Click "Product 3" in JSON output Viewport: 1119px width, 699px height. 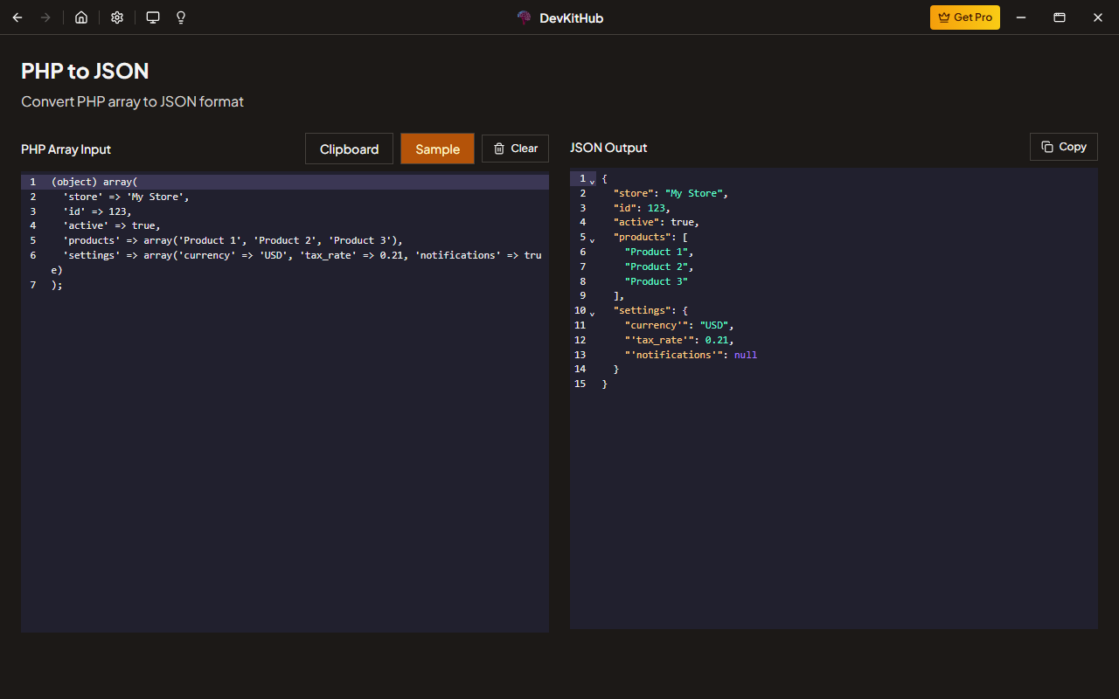657,281
